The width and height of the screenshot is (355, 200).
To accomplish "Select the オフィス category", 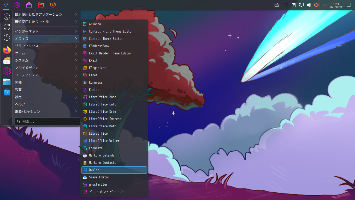I will [x=46, y=39].
